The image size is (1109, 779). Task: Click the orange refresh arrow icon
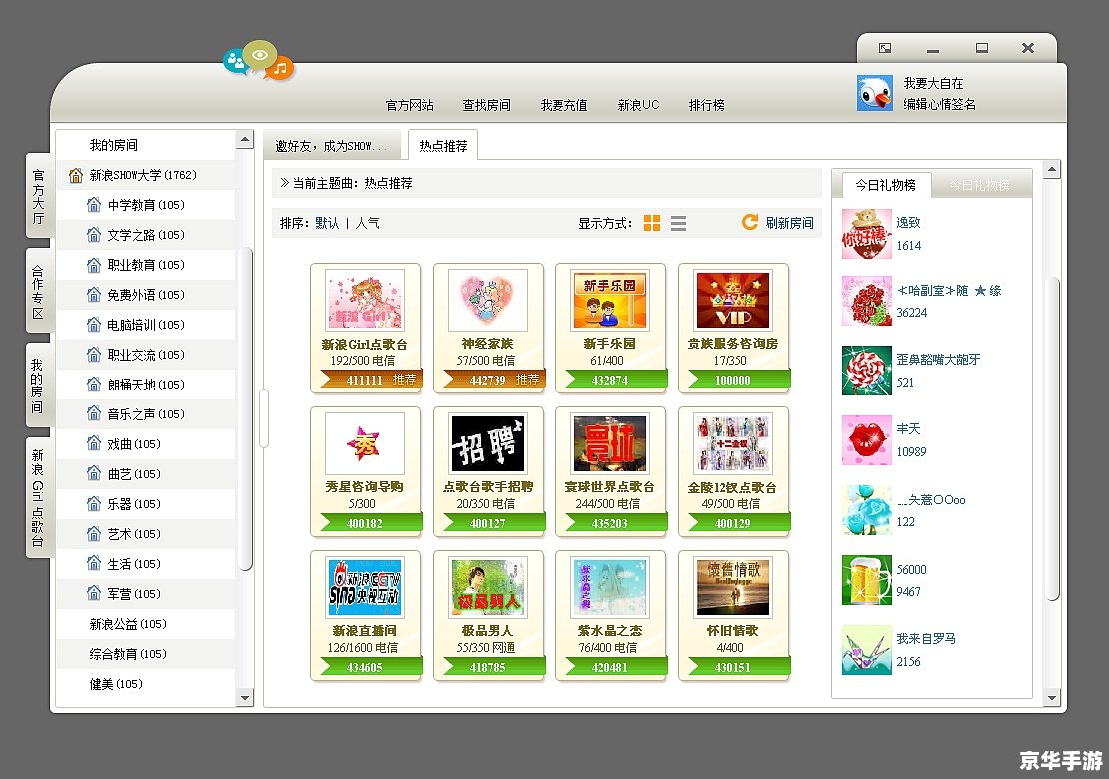[x=749, y=222]
